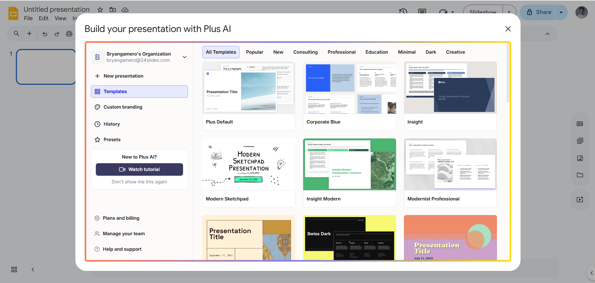Open the second icon in the side panel

580,141
